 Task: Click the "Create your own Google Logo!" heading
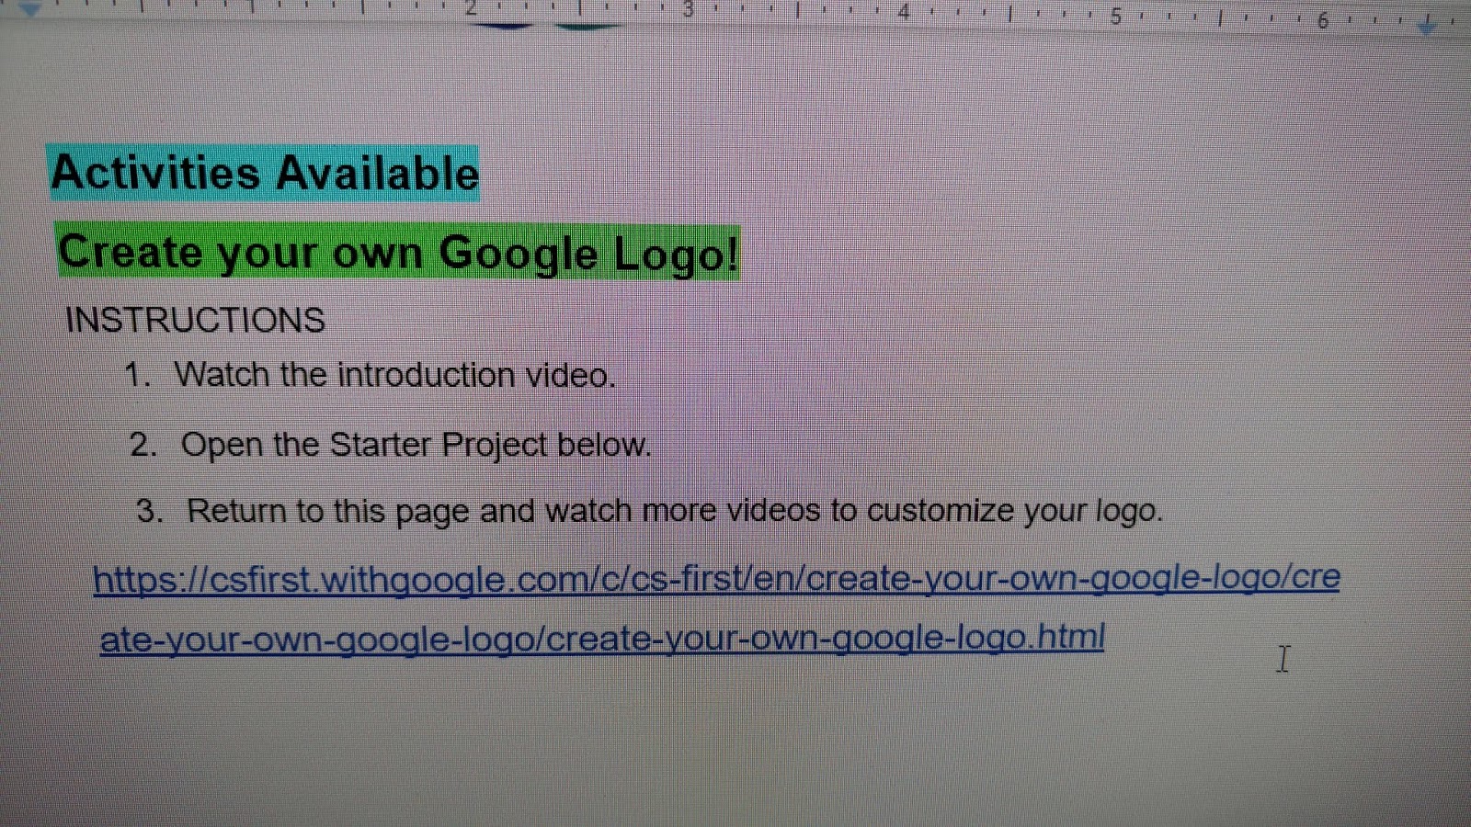tap(398, 253)
